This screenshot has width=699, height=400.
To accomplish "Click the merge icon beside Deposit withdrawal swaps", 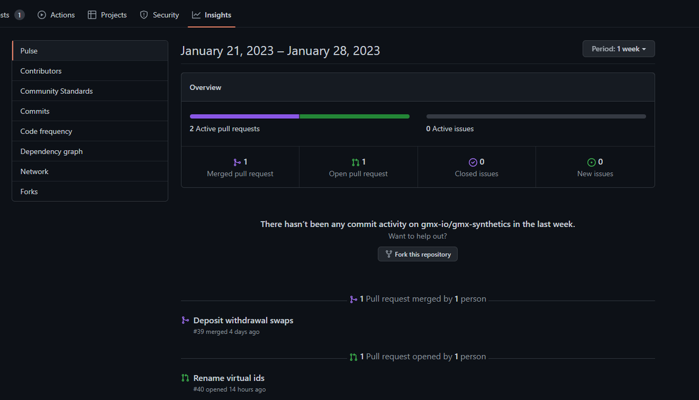I will pyautogui.click(x=185, y=320).
